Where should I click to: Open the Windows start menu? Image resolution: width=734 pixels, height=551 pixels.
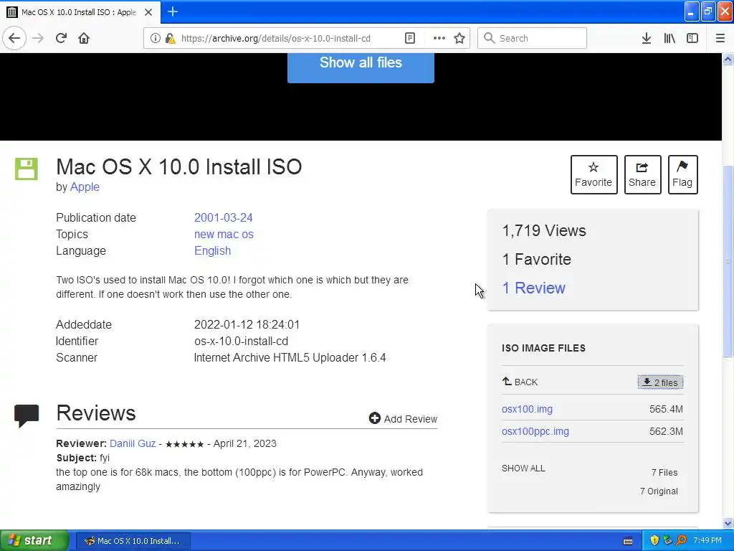(34, 540)
